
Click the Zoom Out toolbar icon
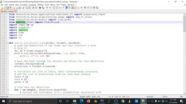point(50,8)
